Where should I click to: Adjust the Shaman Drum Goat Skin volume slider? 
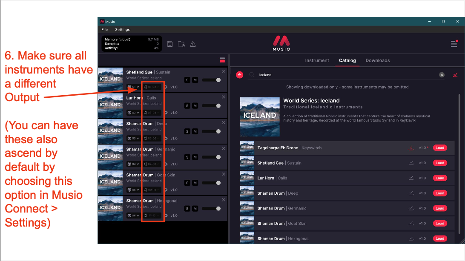click(211, 183)
